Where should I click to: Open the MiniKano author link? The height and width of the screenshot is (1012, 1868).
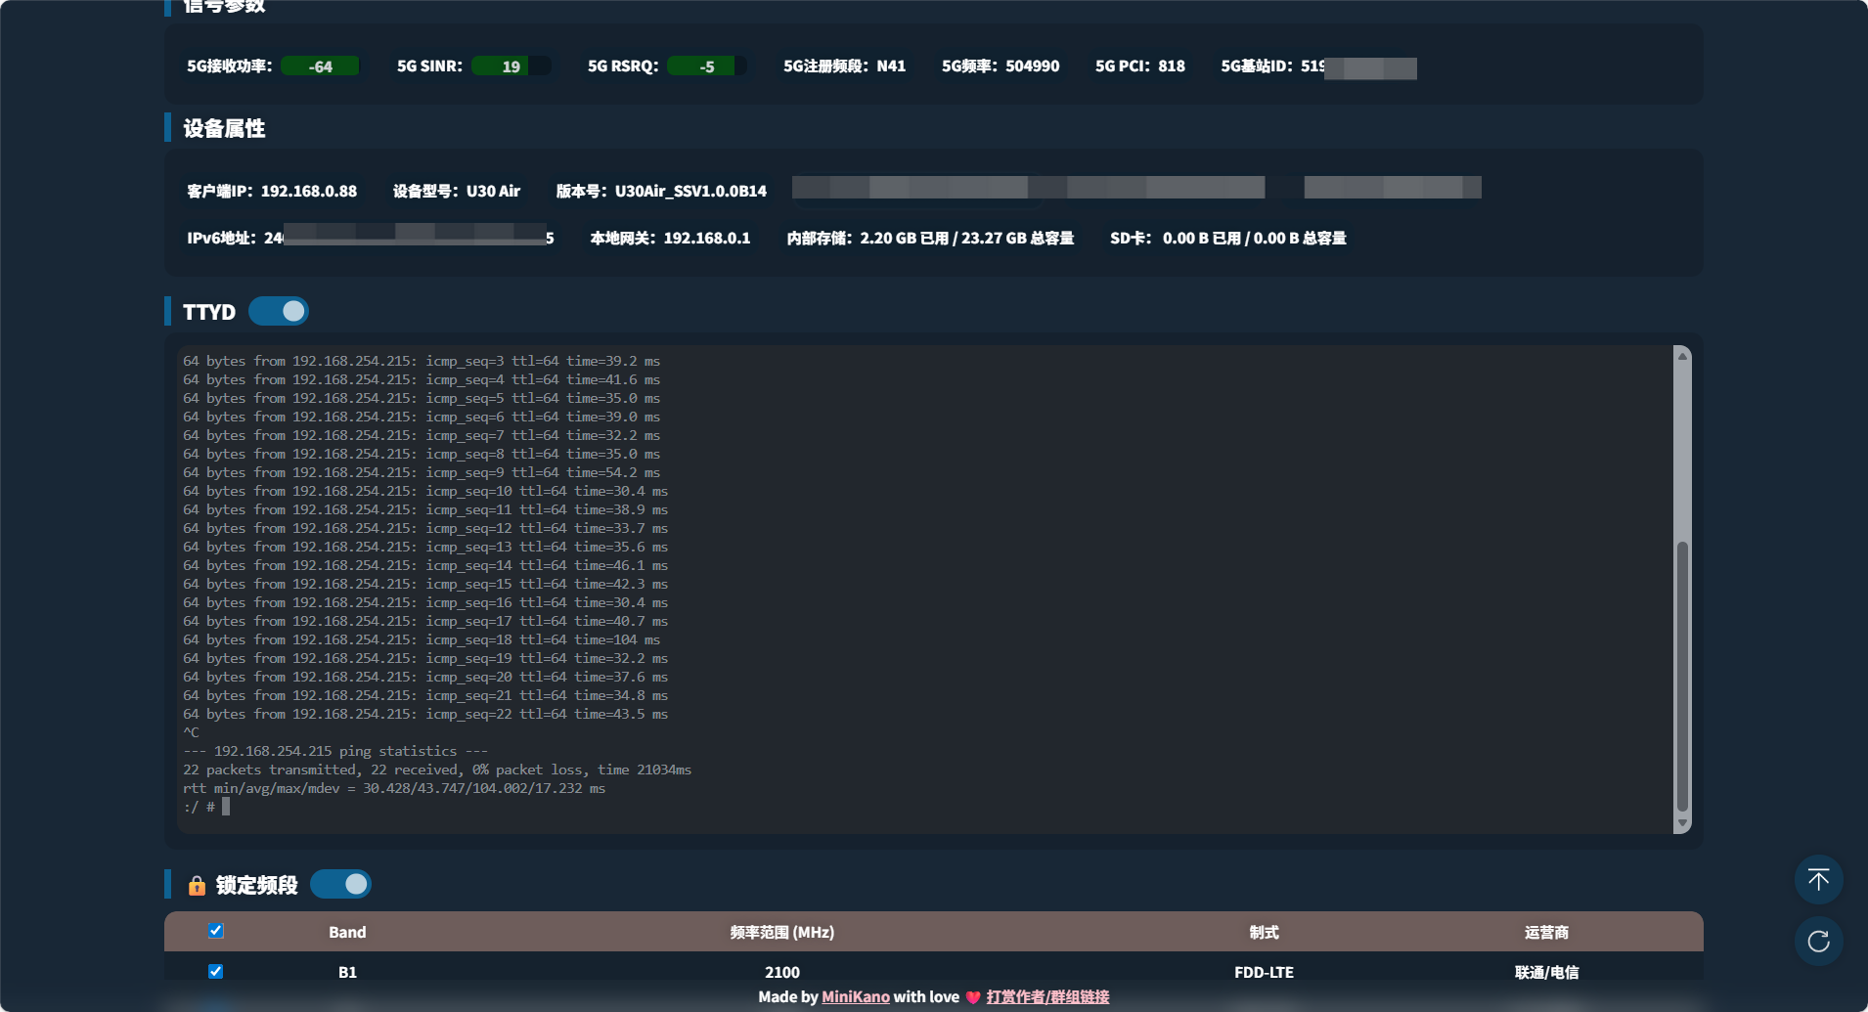coord(855,996)
